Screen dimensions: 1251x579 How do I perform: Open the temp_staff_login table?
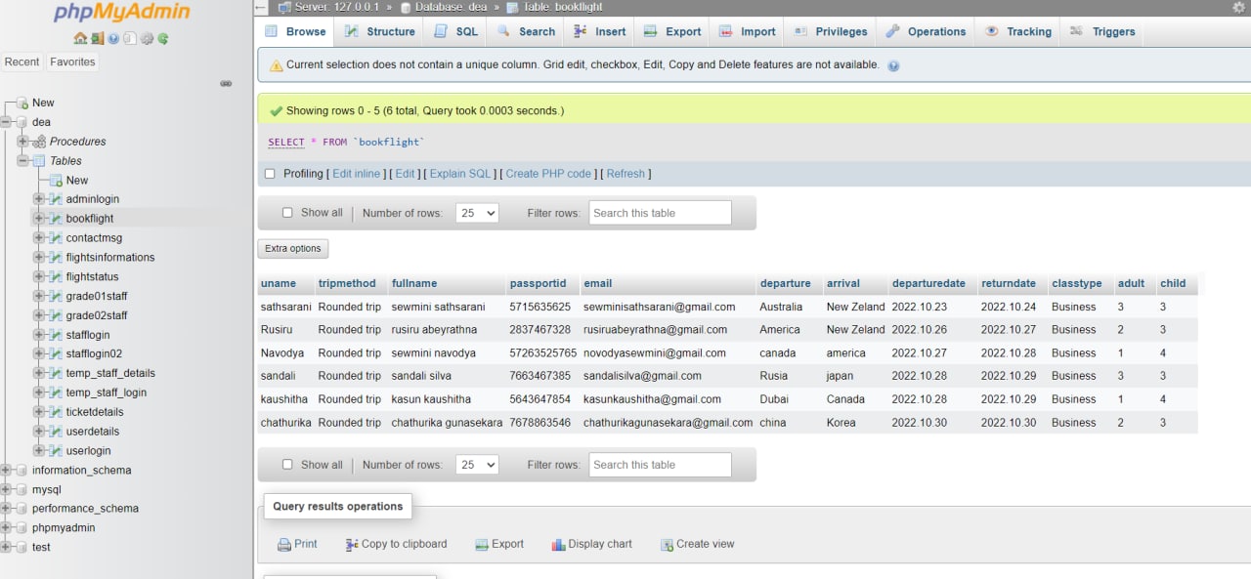coord(107,393)
